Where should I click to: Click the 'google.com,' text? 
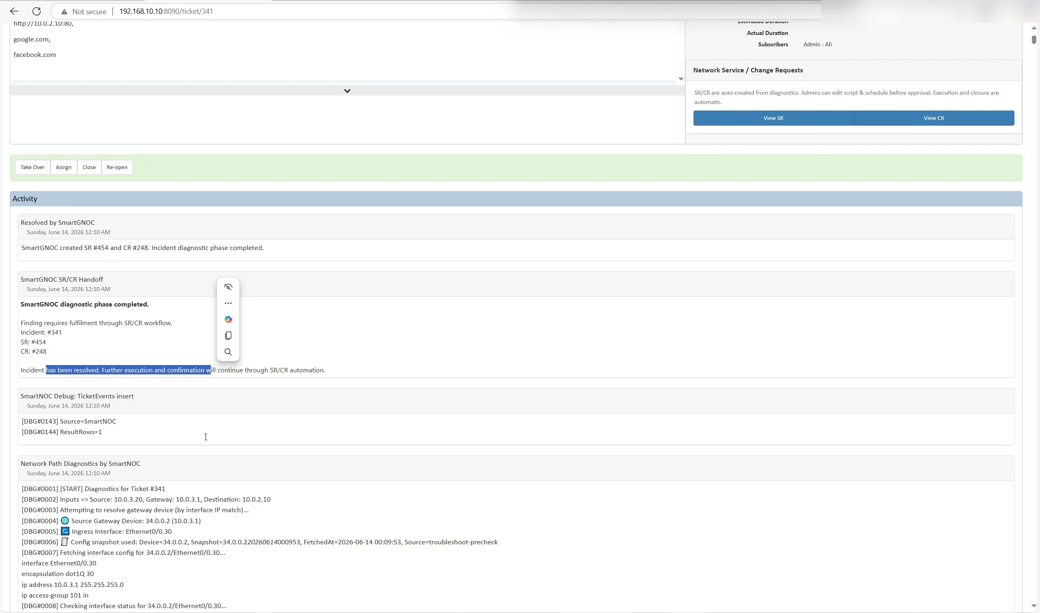[x=32, y=39]
